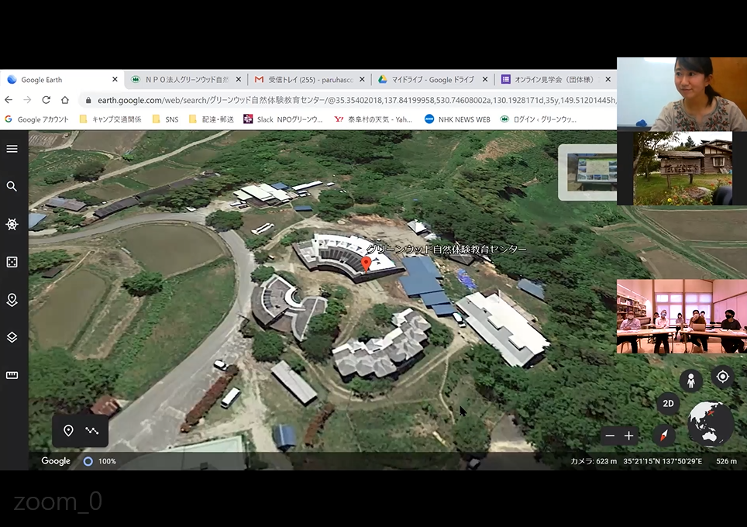The width and height of the screenshot is (747, 527).
Task: Select the meeting room video tile
Action: [682, 316]
